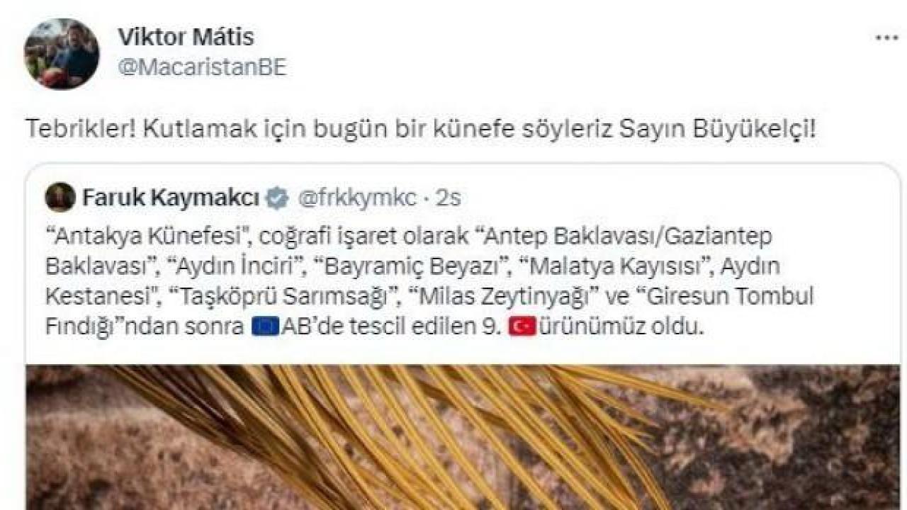Click the blue verified badge icon
The height and width of the screenshot is (510, 907).
pyautogui.click(x=277, y=198)
